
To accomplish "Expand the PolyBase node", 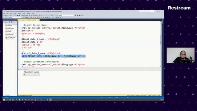I will [x=6, y=31].
